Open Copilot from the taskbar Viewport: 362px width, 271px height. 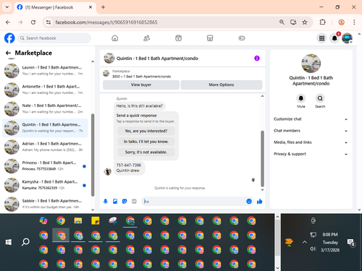[x=43, y=220]
